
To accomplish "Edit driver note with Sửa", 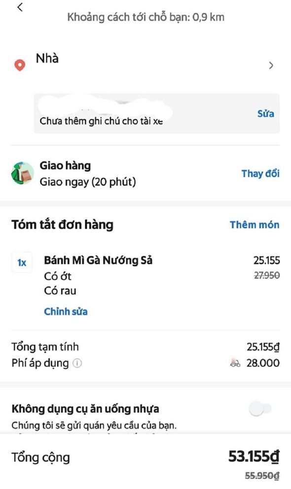I will [x=266, y=113].
